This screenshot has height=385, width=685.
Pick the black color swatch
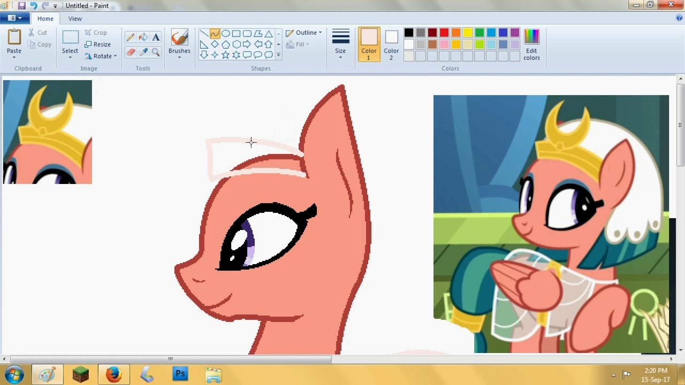click(409, 33)
